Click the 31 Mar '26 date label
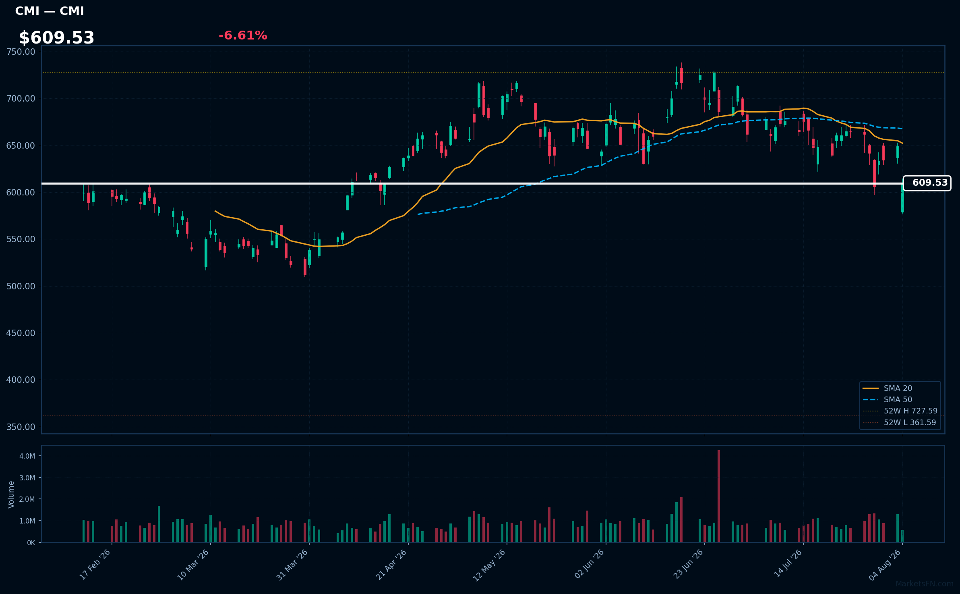The image size is (960, 594). point(292,565)
